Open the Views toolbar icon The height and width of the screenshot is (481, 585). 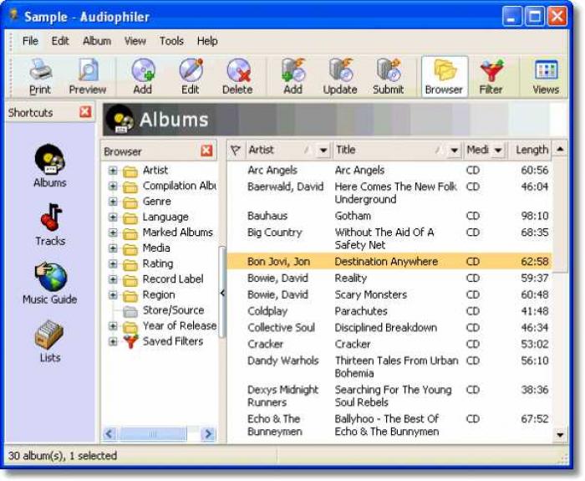[x=546, y=77]
